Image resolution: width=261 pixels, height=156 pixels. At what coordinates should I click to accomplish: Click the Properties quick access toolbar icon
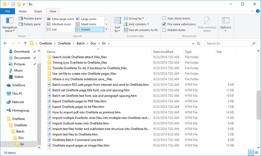point(13,4)
